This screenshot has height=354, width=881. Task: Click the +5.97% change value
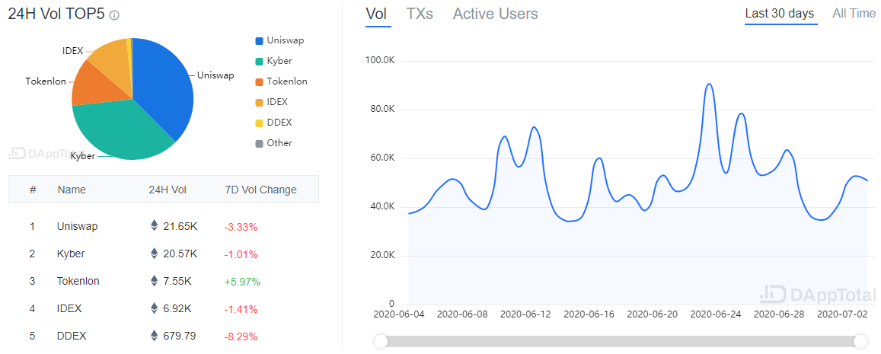(x=242, y=282)
